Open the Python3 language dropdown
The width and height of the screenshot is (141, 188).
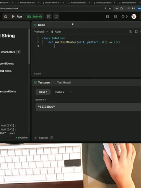tap(40, 32)
